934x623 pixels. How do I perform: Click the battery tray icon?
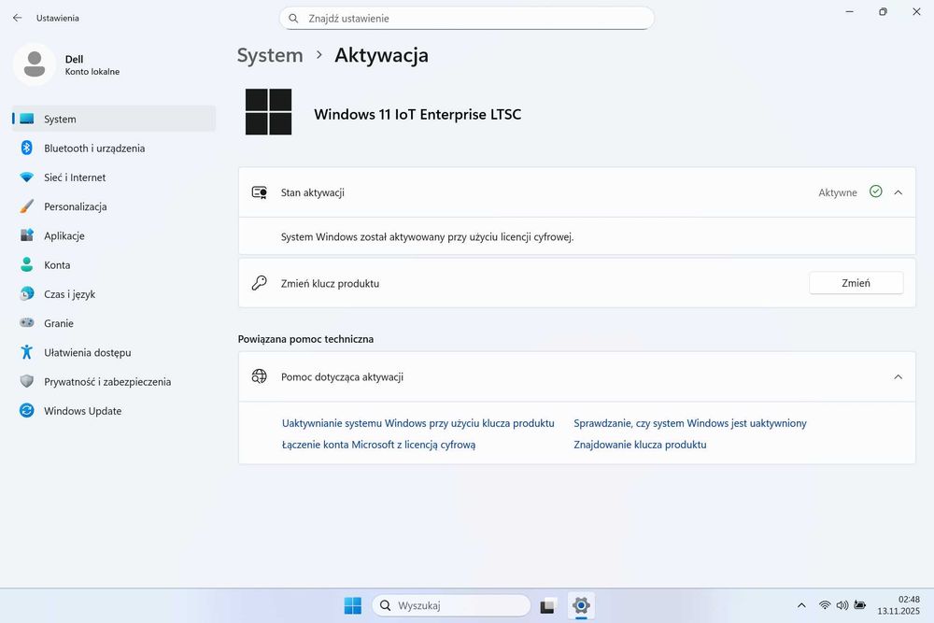click(x=859, y=605)
